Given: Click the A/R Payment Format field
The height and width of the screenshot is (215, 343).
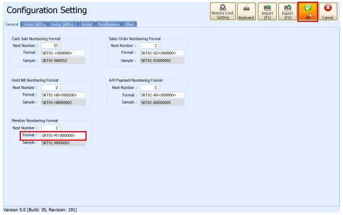Looking at the screenshot, I should pos(162,95).
